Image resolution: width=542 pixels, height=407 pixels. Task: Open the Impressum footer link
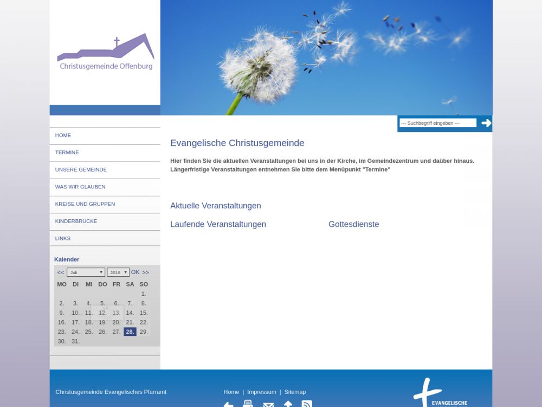click(261, 392)
